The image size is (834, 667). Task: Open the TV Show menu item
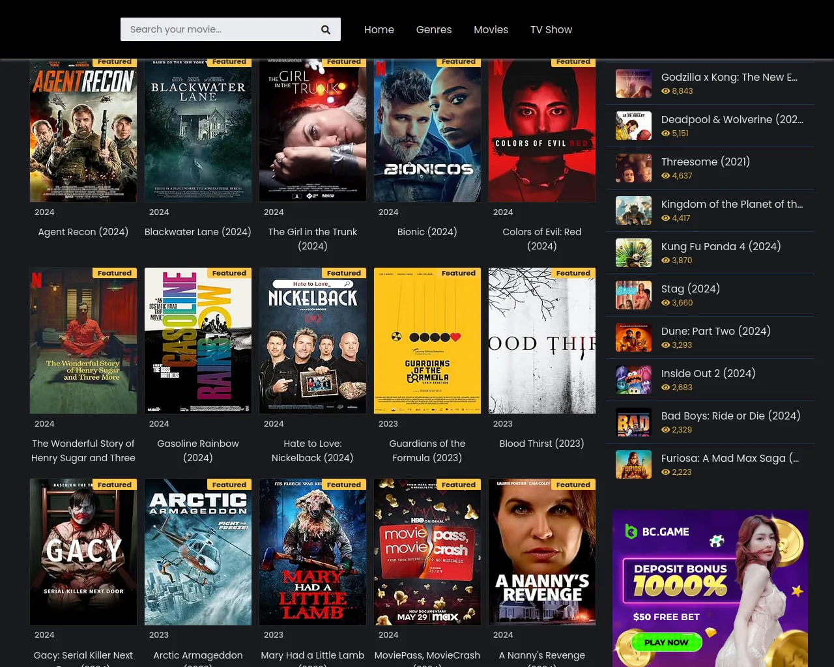click(x=551, y=29)
